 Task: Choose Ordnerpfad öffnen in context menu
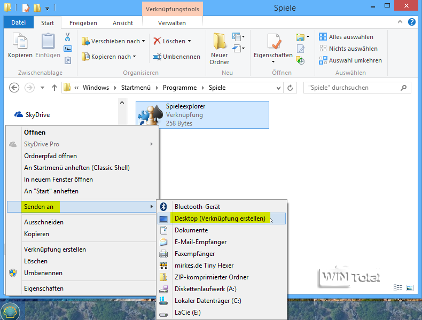(x=82, y=156)
